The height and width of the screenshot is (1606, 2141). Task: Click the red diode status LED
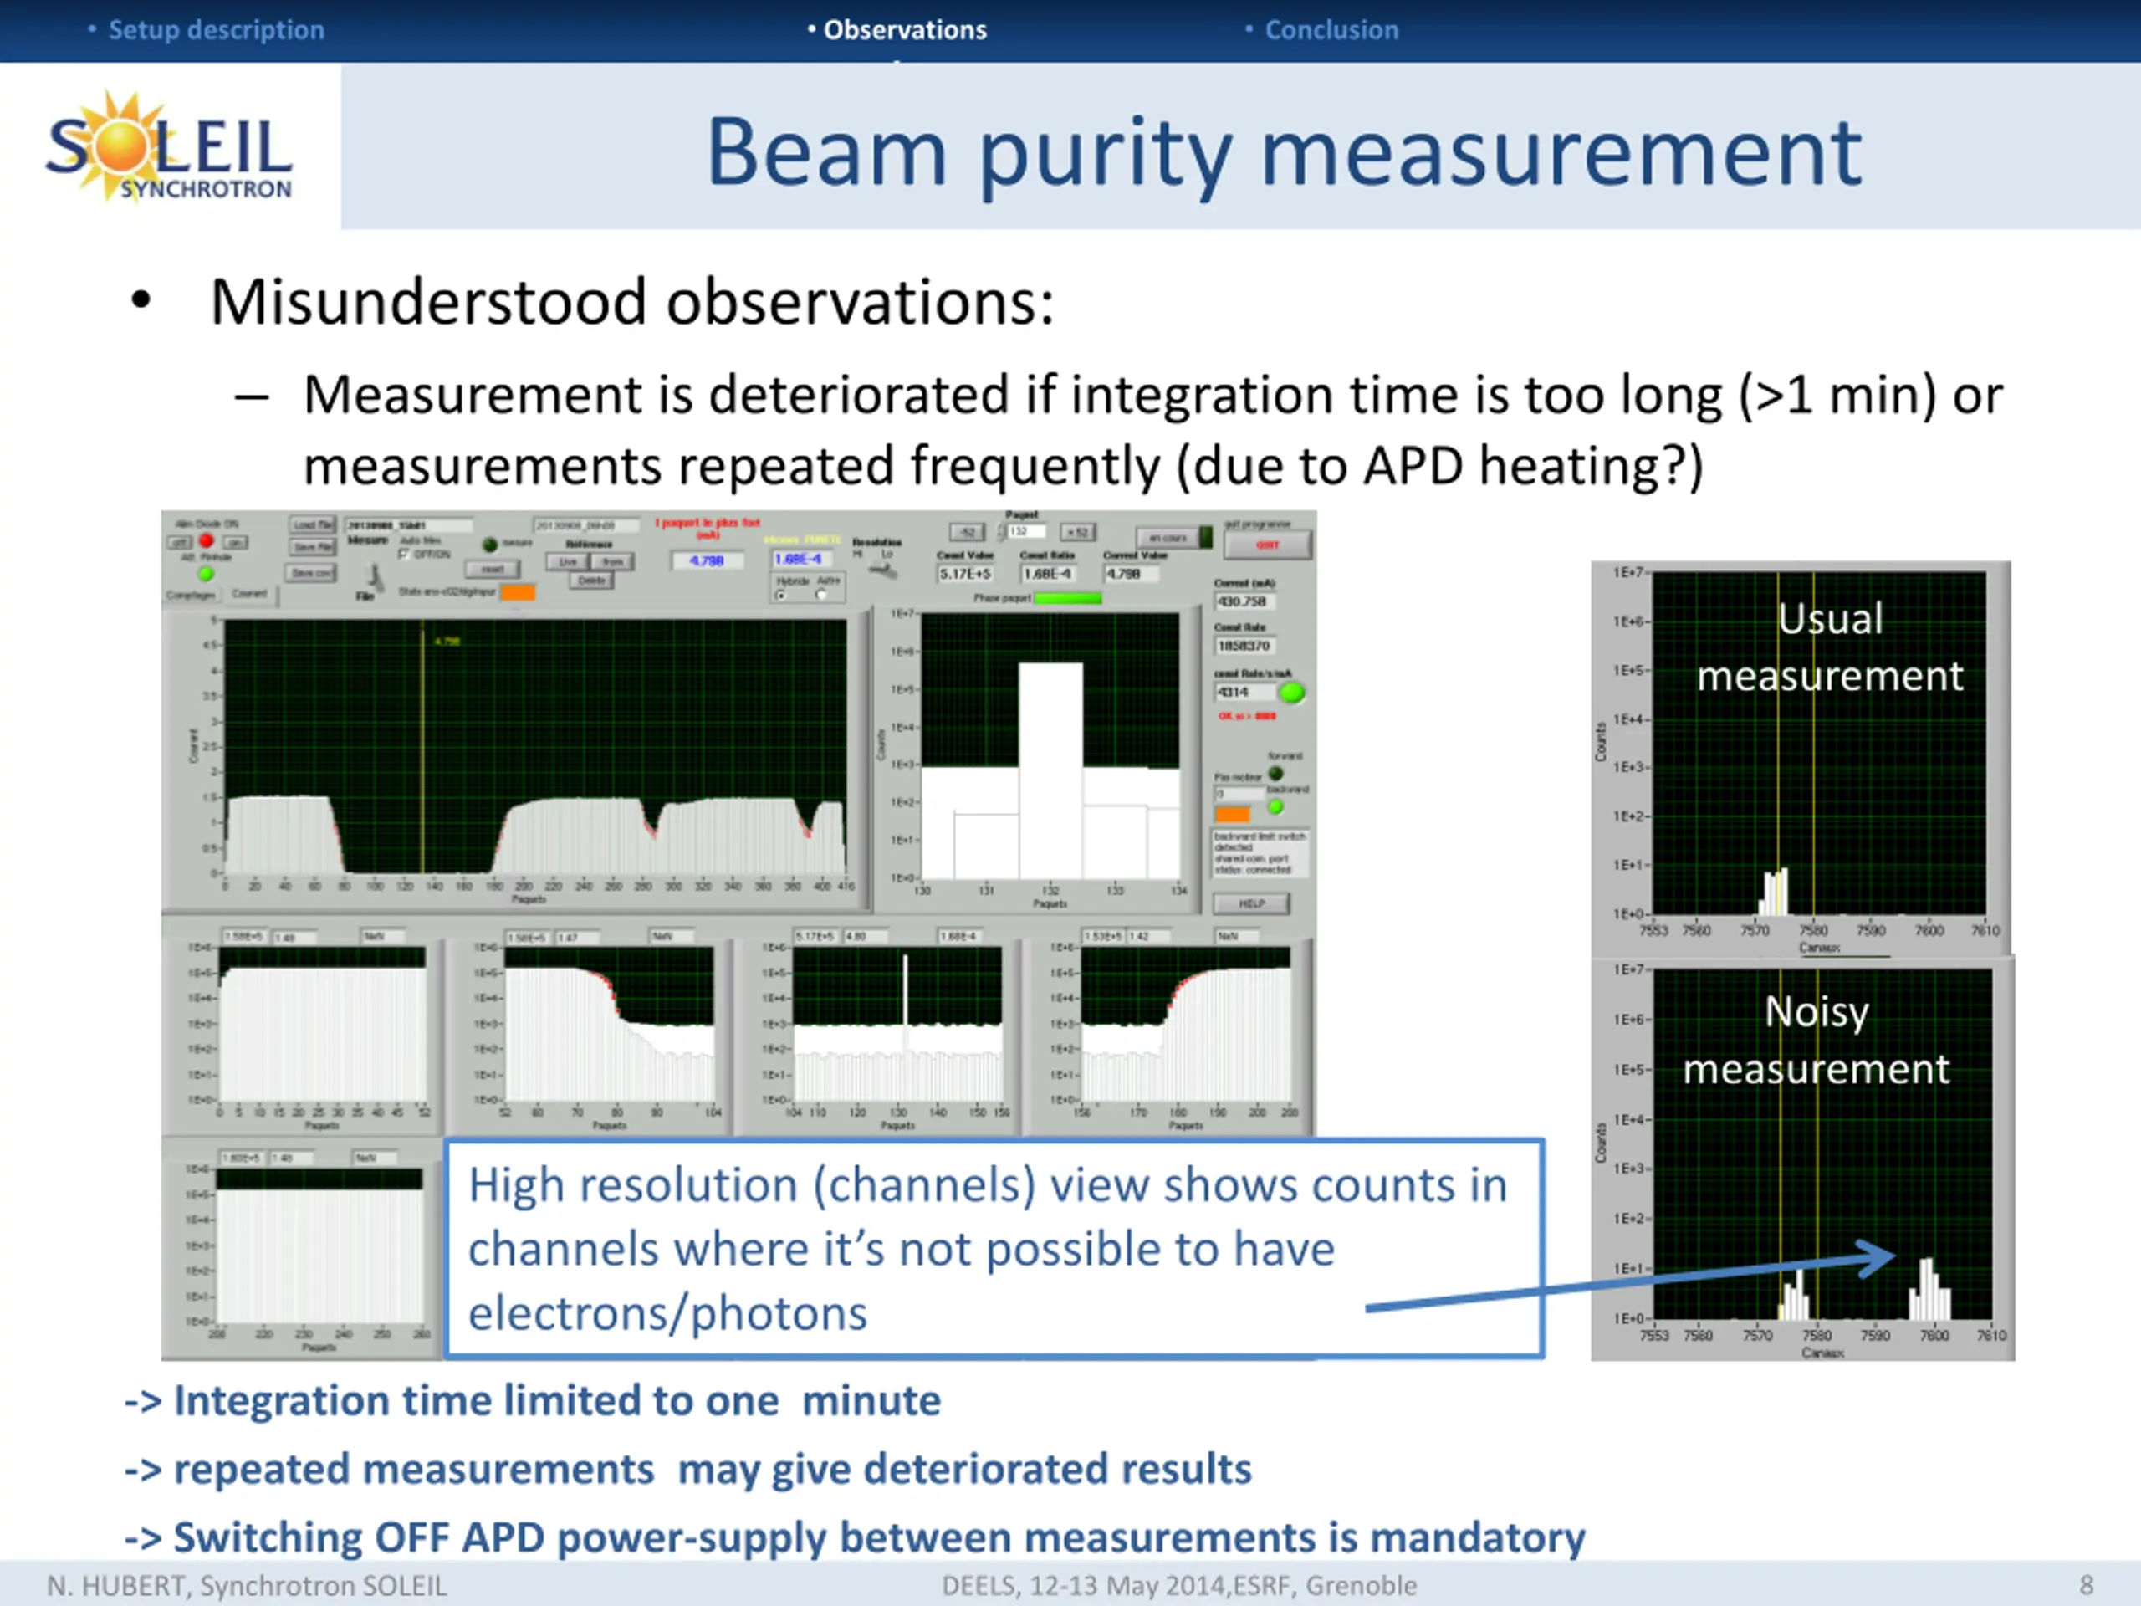[207, 541]
